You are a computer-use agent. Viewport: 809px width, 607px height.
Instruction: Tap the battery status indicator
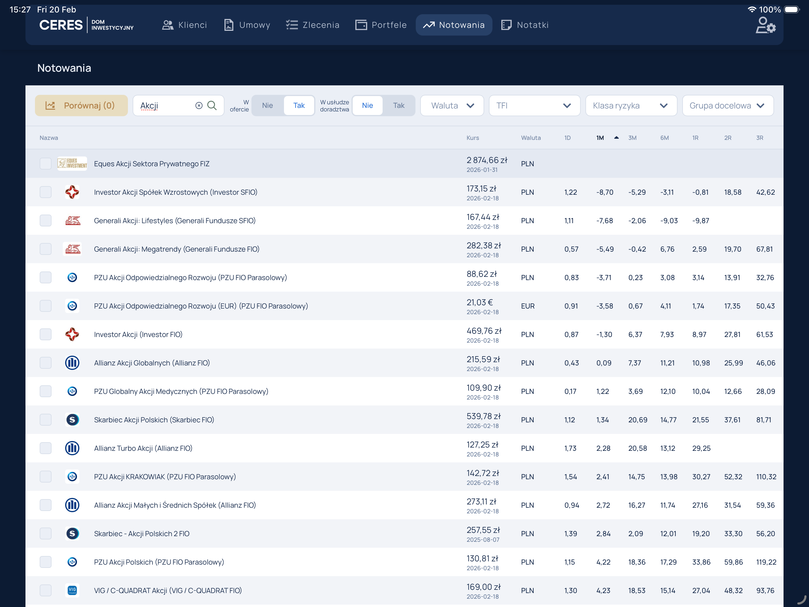pos(792,9)
